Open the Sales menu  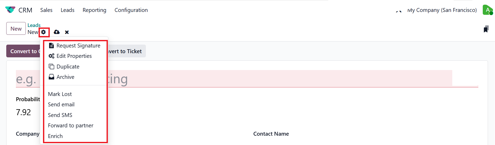(46, 10)
